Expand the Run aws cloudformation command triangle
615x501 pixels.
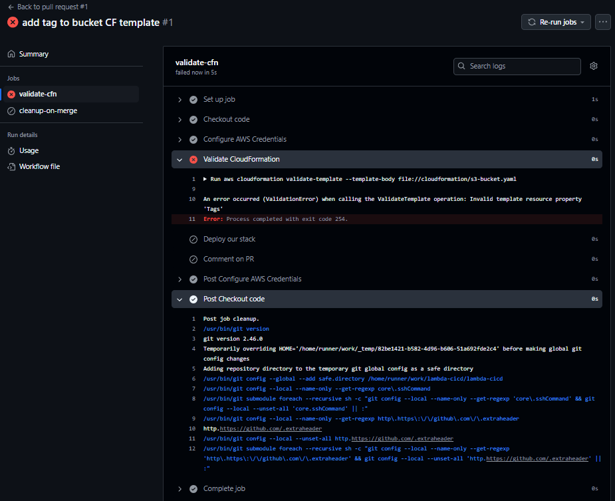click(205, 179)
